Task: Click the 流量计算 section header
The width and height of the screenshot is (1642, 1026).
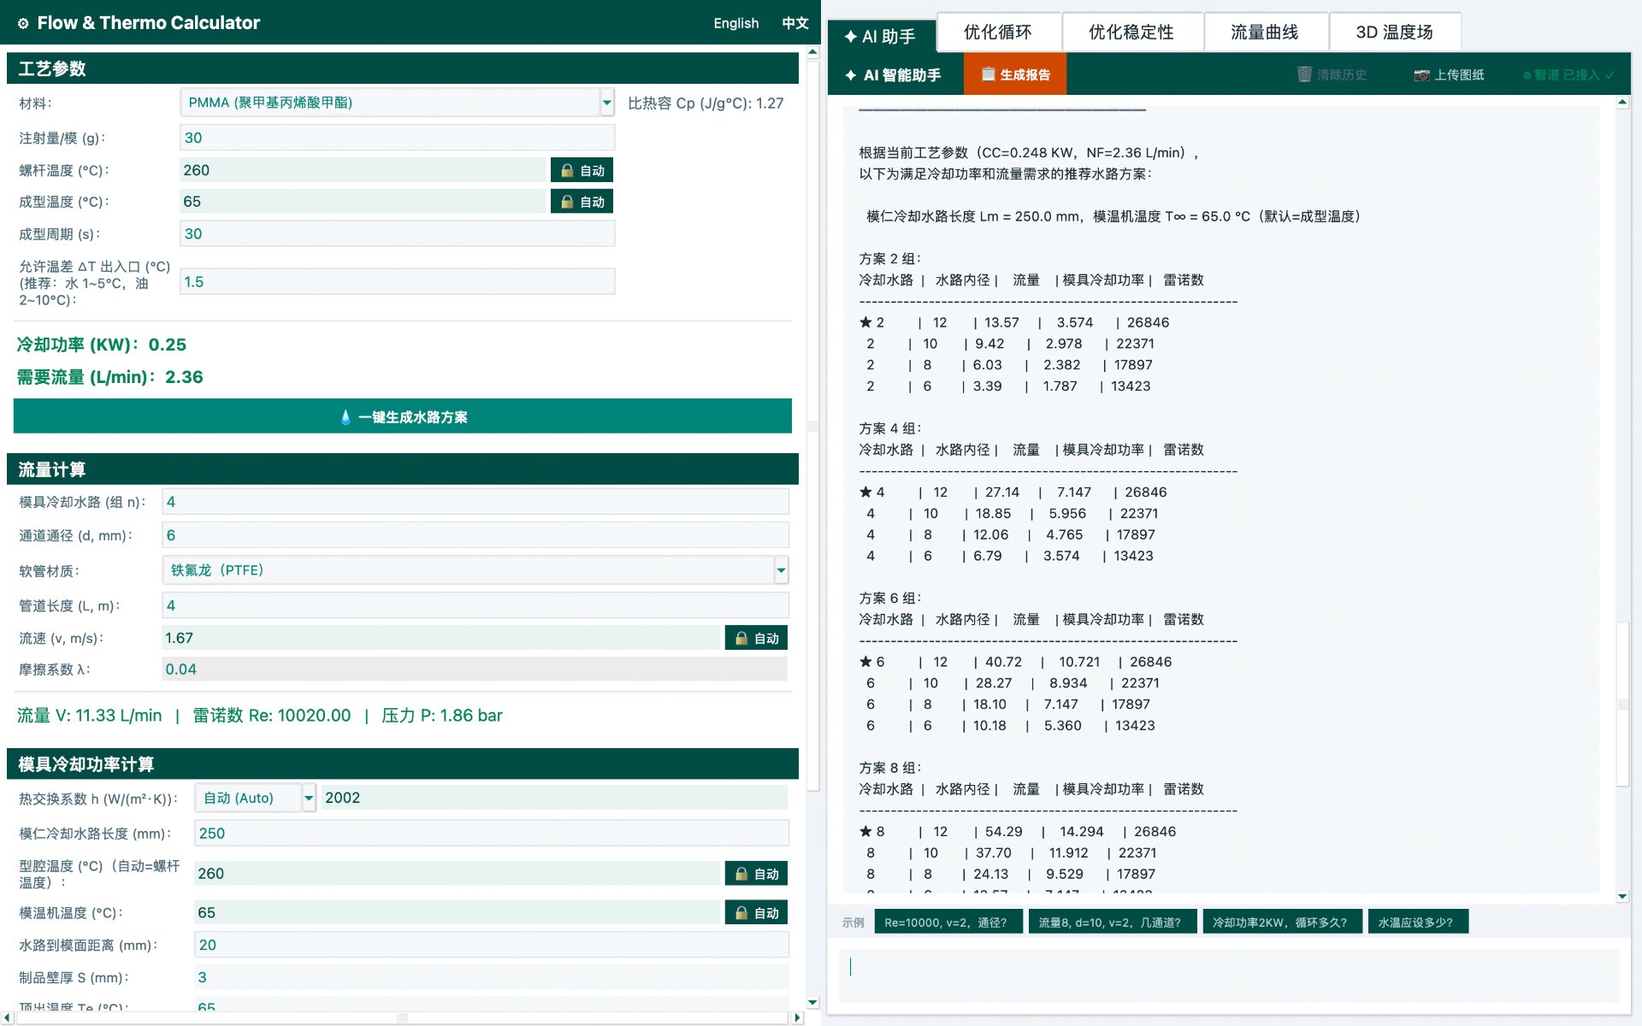Action: pyautogui.click(x=403, y=469)
